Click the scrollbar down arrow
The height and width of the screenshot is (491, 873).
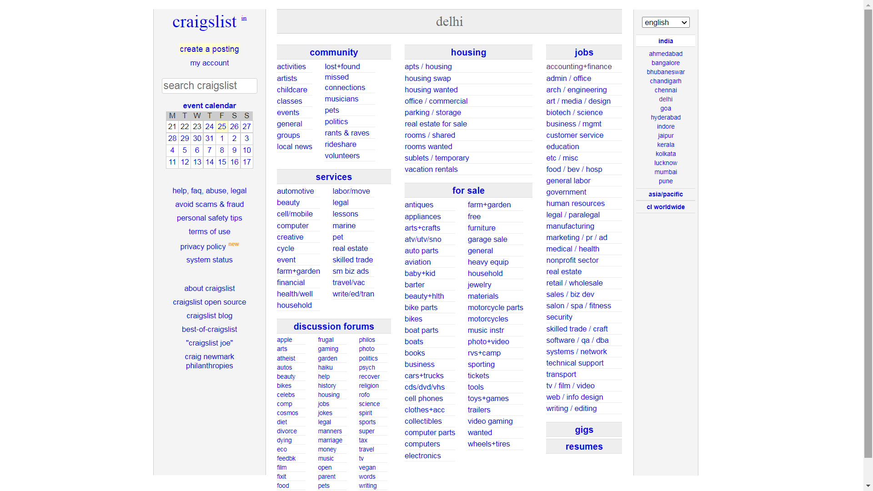click(868, 486)
